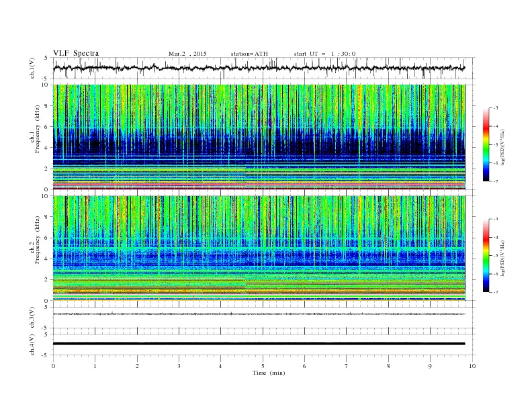
Task: Click the ch.2 "Frequency (kHz)" axis label
Action: pyautogui.click(x=38, y=240)
